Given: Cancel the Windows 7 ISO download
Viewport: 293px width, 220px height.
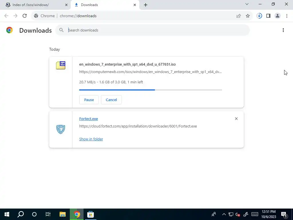Looking at the screenshot, I should coord(111,100).
